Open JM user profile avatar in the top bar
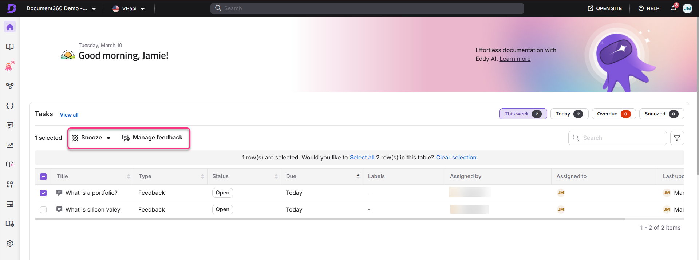 687,8
